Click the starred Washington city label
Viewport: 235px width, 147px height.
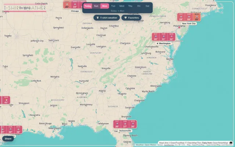tap(163, 43)
